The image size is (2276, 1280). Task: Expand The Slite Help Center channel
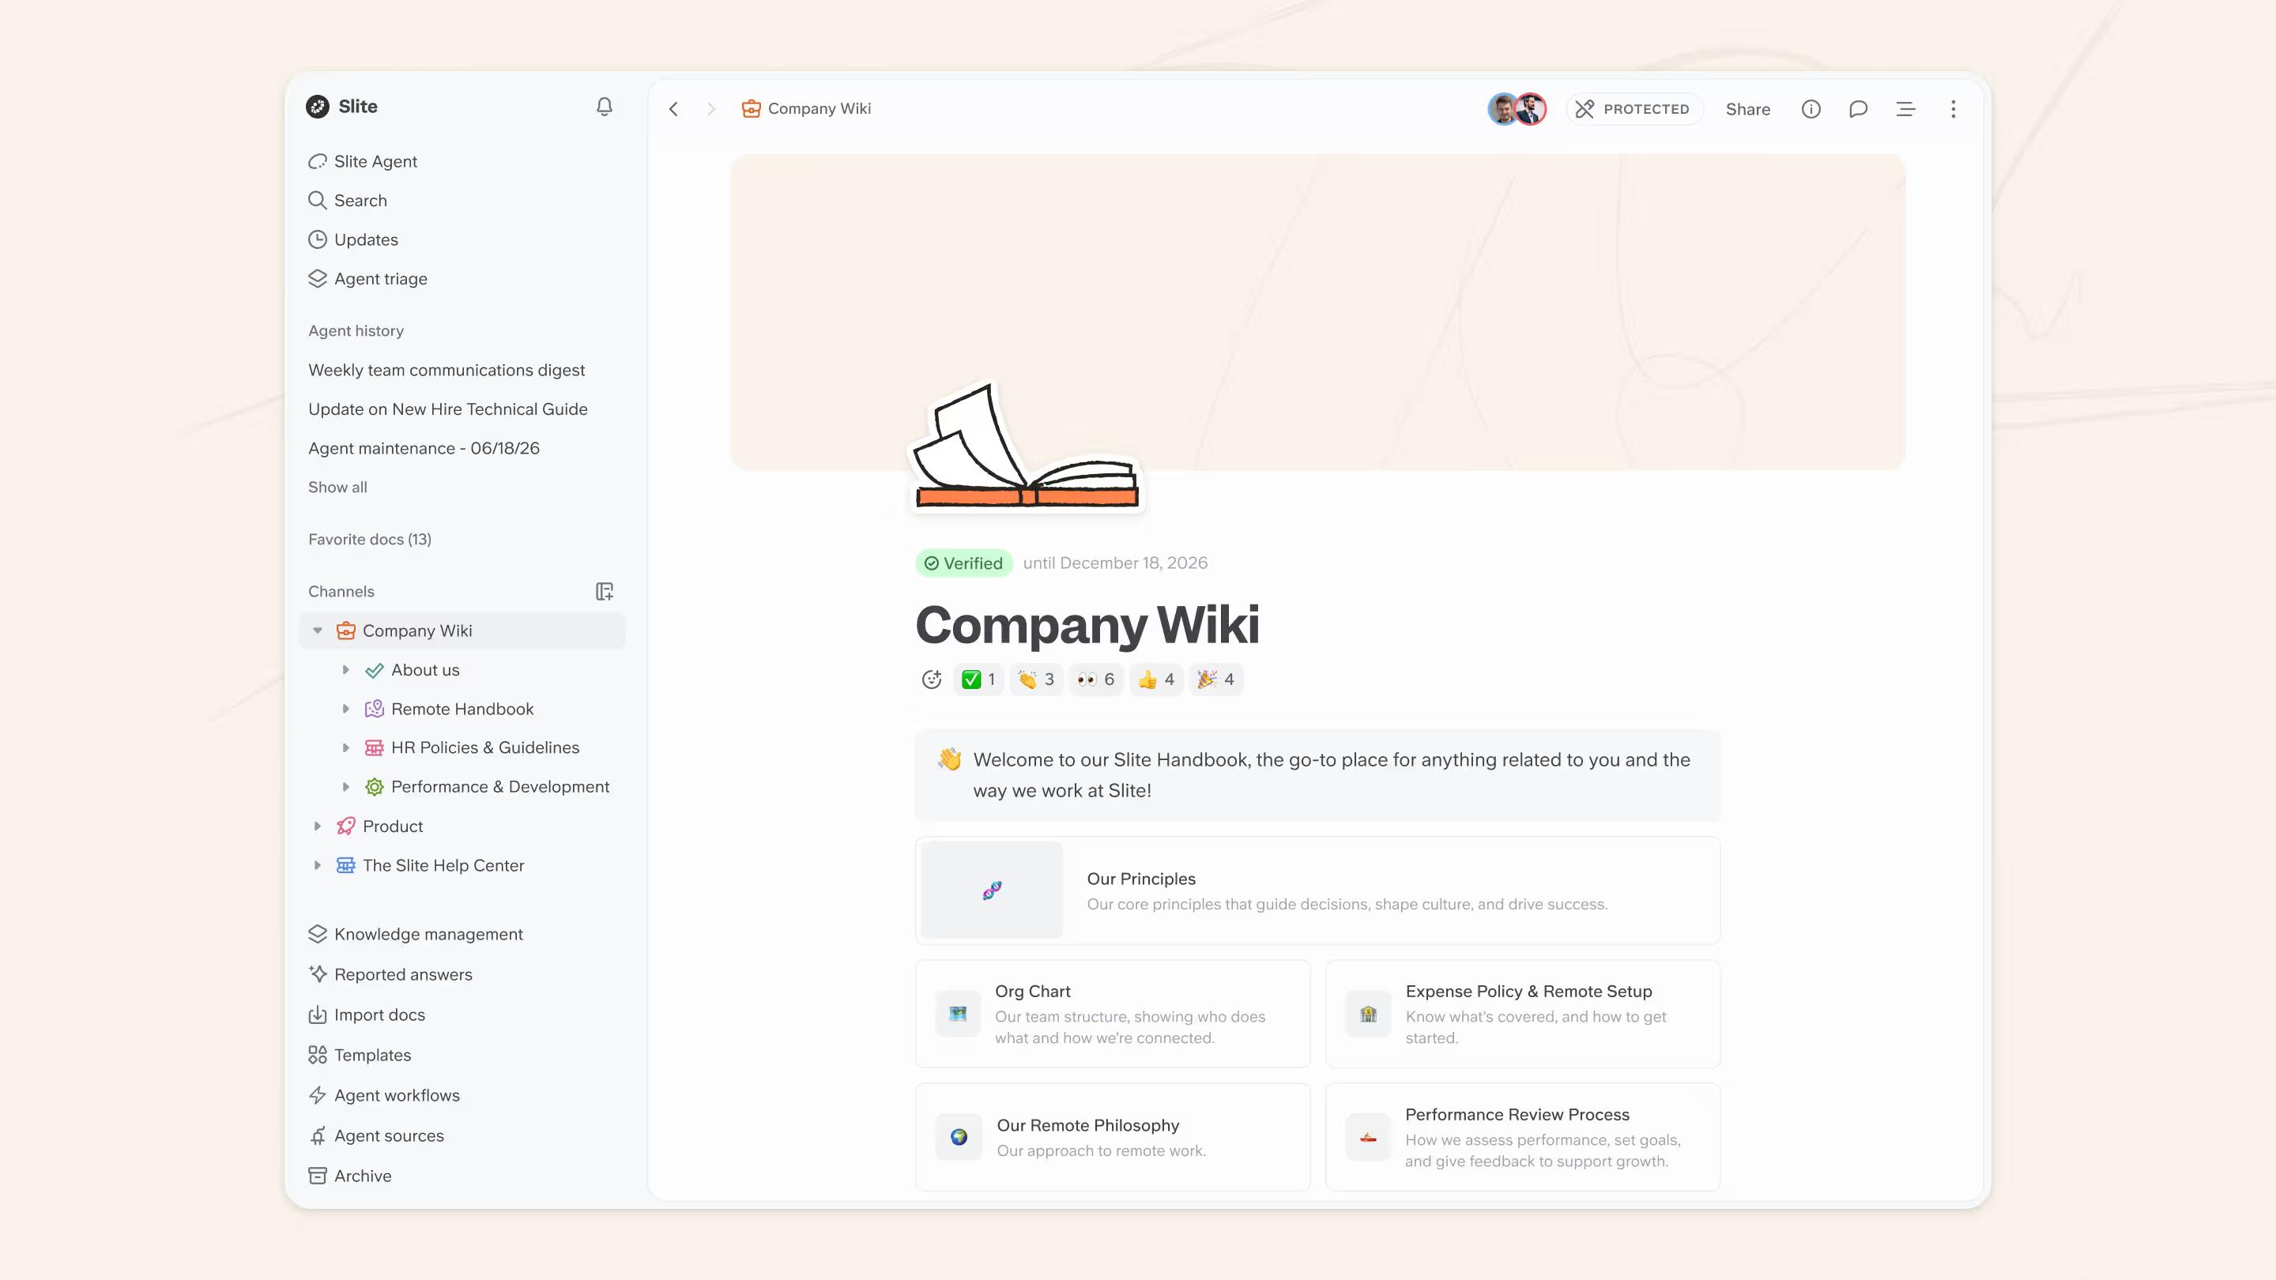[317, 865]
